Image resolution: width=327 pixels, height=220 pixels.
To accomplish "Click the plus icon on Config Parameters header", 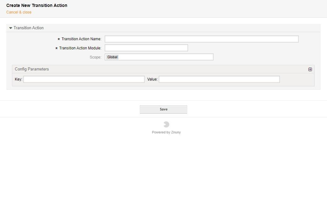I will (x=310, y=69).
